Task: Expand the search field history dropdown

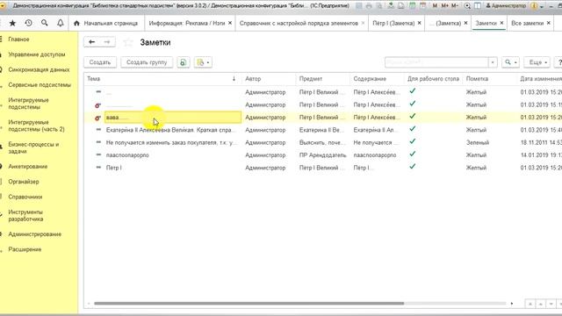Action: click(493, 62)
